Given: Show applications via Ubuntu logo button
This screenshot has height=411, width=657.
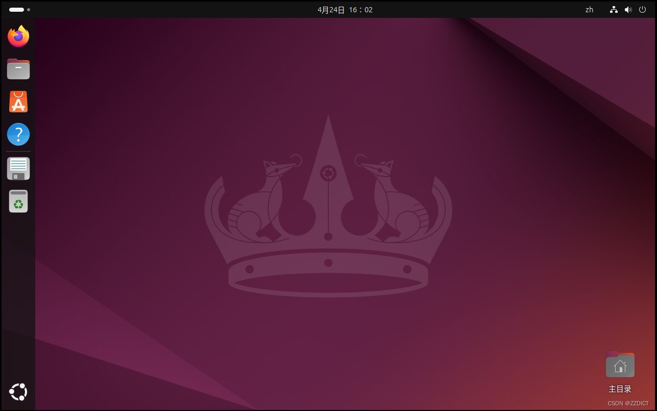Looking at the screenshot, I should [18, 392].
